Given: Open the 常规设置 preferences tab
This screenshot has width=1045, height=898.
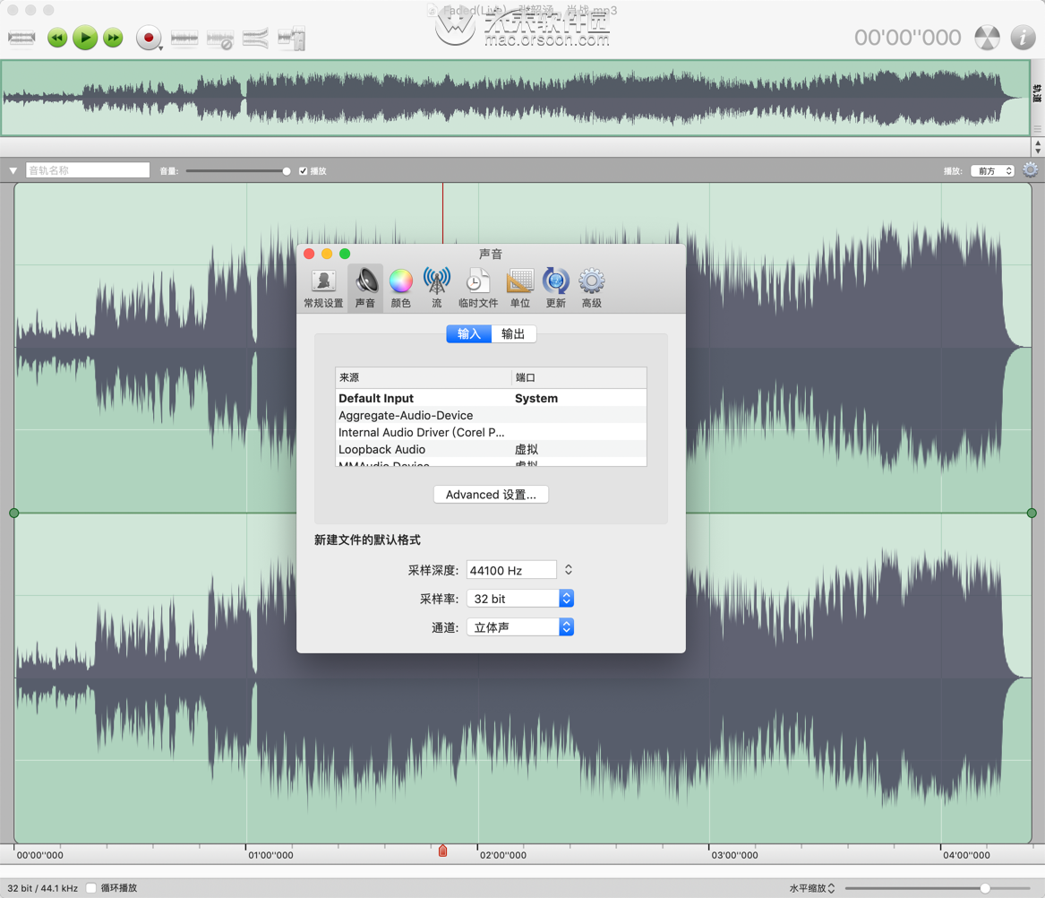Looking at the screenshot, I should [322, 285].
